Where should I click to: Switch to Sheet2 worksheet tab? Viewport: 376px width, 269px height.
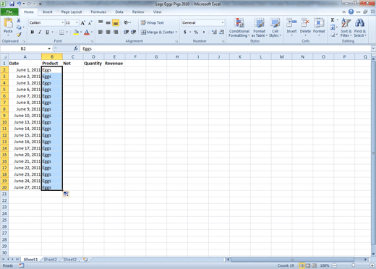[x=50, y=260]
